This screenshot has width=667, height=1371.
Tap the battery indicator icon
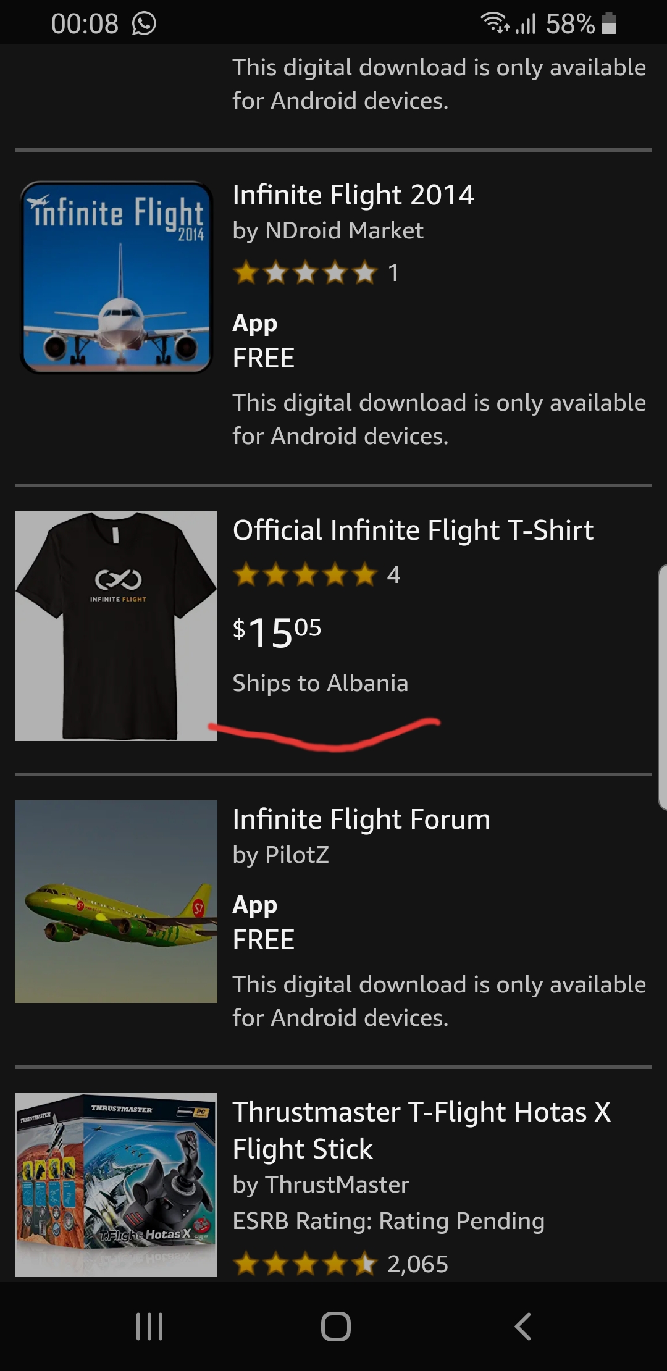tap(609, 23)
